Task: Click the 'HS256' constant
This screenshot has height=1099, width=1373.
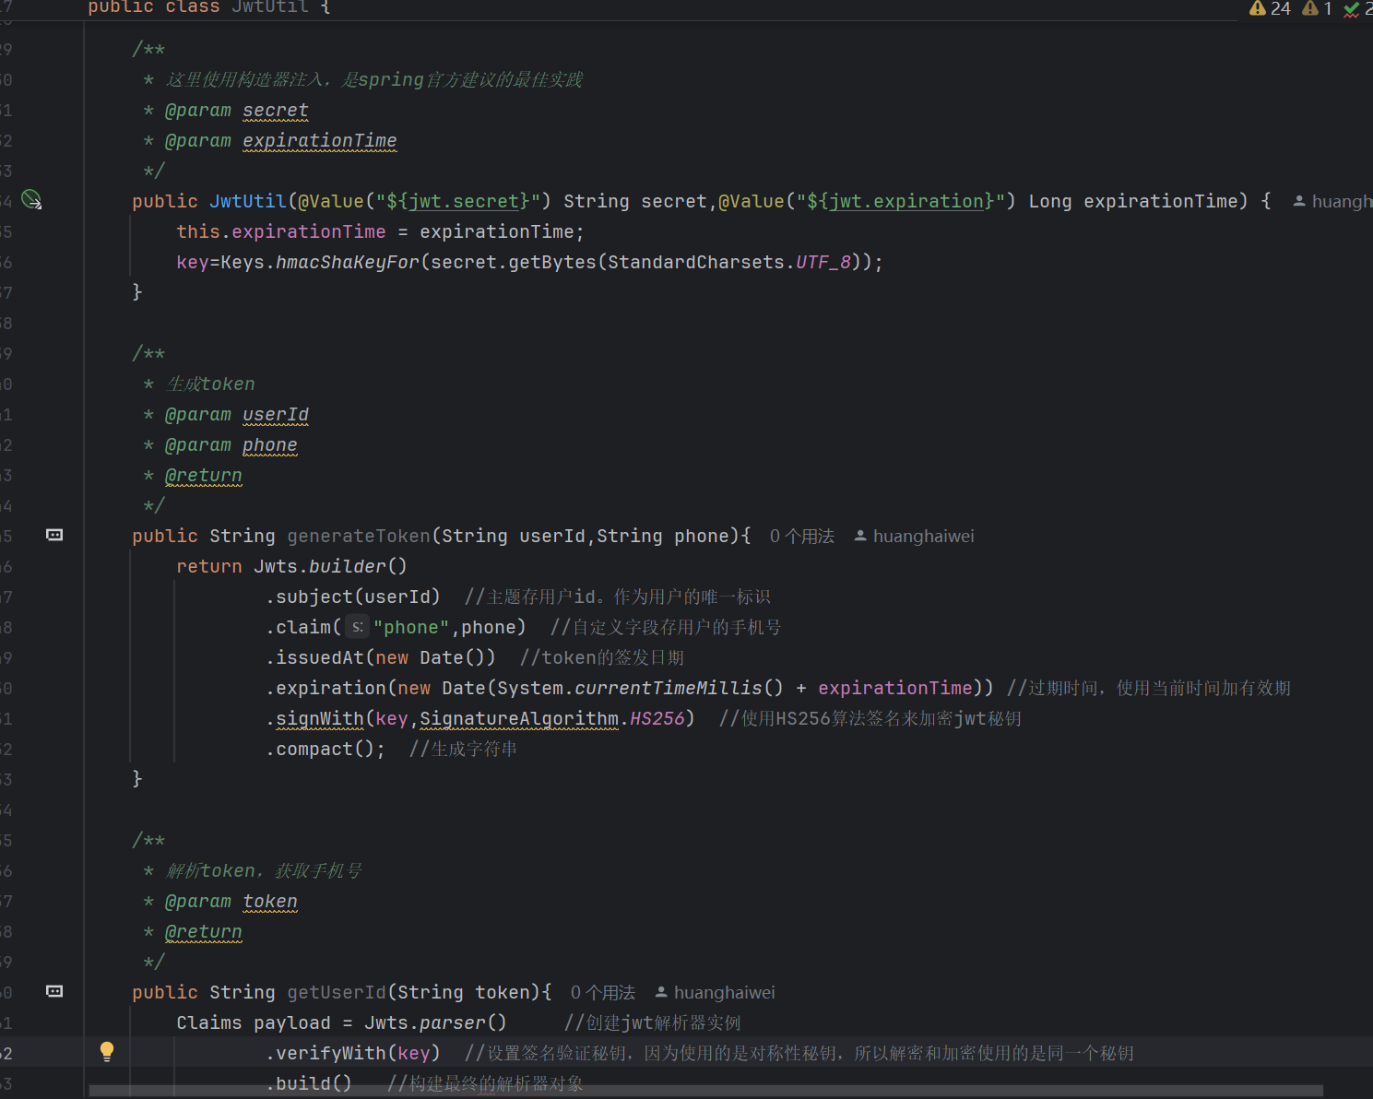Action: coord(657,718)
